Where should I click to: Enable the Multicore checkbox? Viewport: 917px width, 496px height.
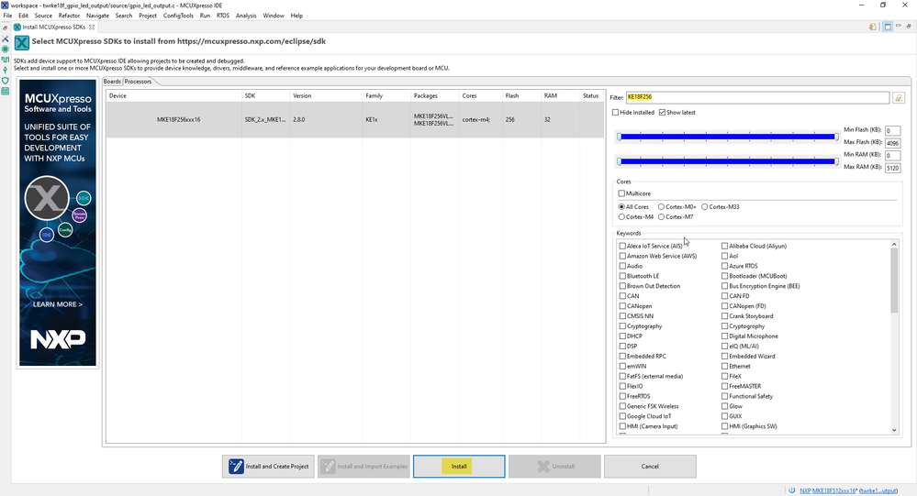[x=621, y=193]
